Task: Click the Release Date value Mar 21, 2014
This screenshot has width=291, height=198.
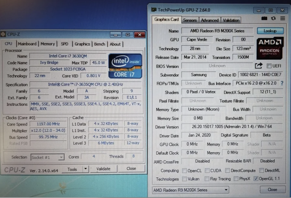Action: [195, 57]
